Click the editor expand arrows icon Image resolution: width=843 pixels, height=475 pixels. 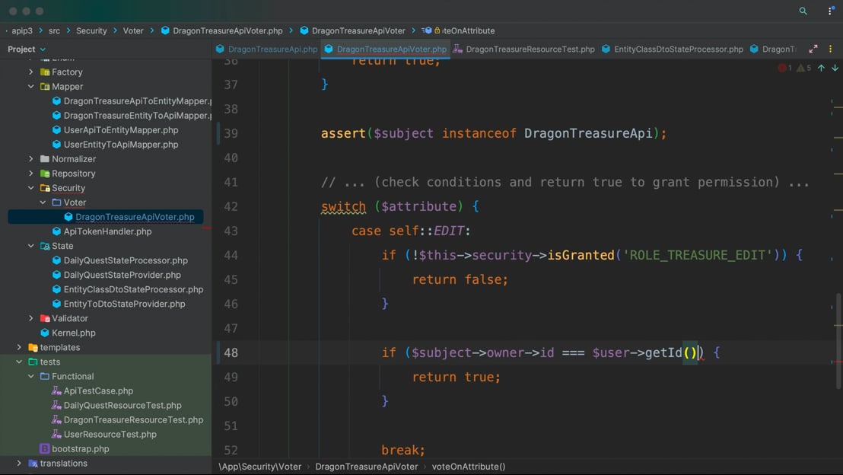click(813, 49)
